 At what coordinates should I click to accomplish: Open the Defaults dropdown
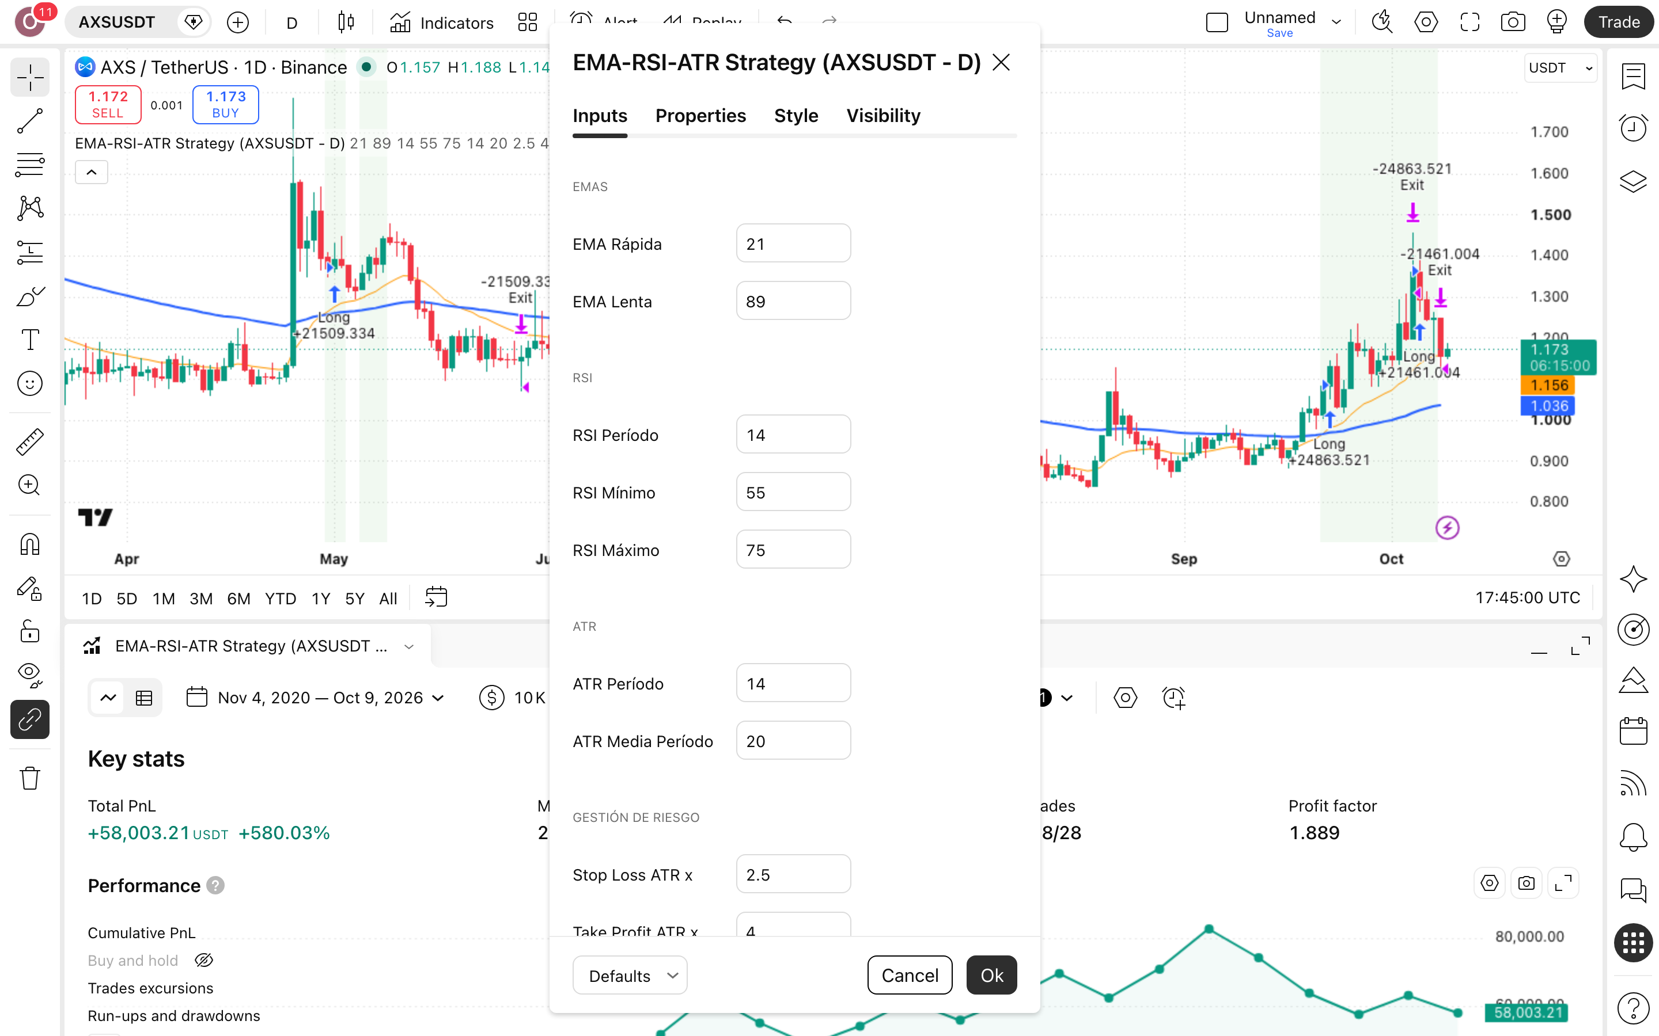click(x=630, y=975)
